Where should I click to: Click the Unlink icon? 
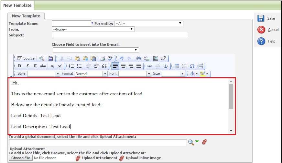coord(157,66)
